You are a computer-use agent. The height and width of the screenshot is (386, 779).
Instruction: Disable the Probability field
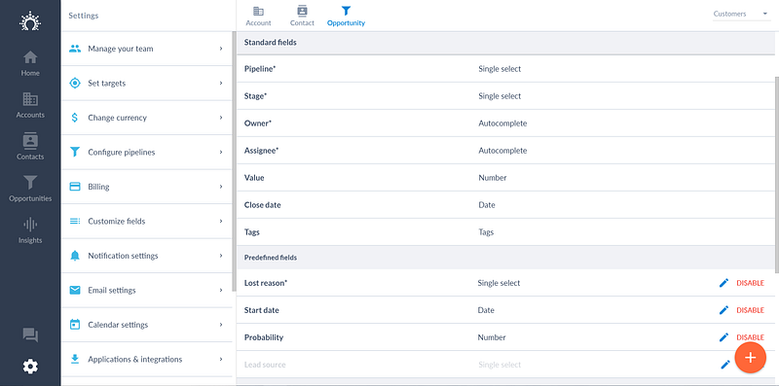(x=750, y=337)
